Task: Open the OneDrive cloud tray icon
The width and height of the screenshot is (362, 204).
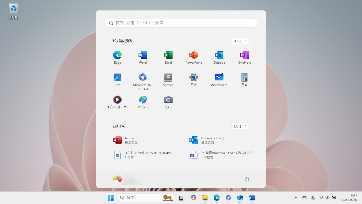Action: pos(304,198)
